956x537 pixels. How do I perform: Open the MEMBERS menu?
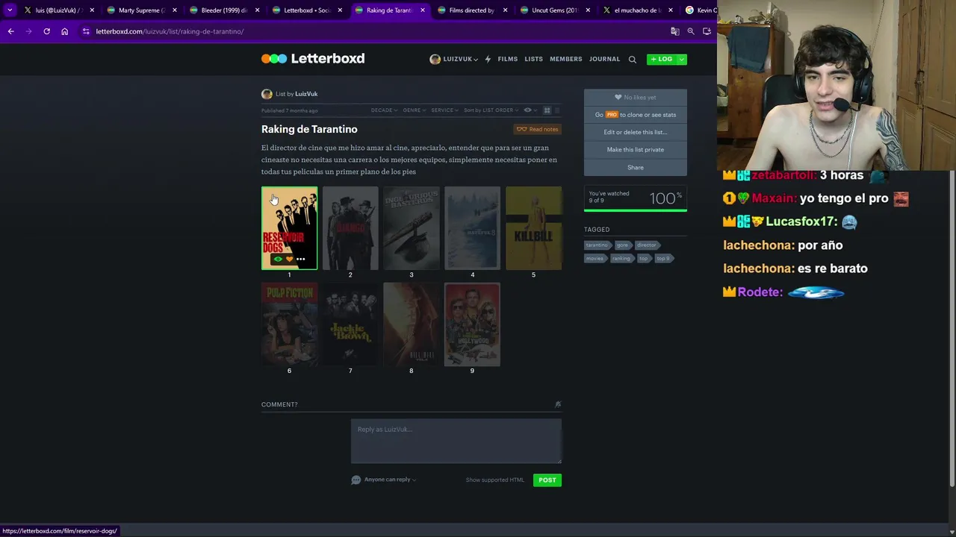566,59
